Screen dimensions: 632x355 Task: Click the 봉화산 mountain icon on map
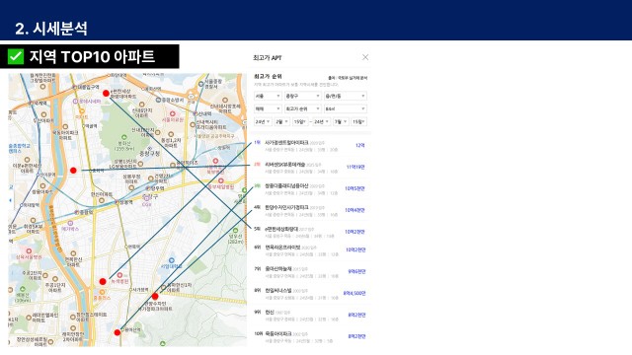click(124, 137)
